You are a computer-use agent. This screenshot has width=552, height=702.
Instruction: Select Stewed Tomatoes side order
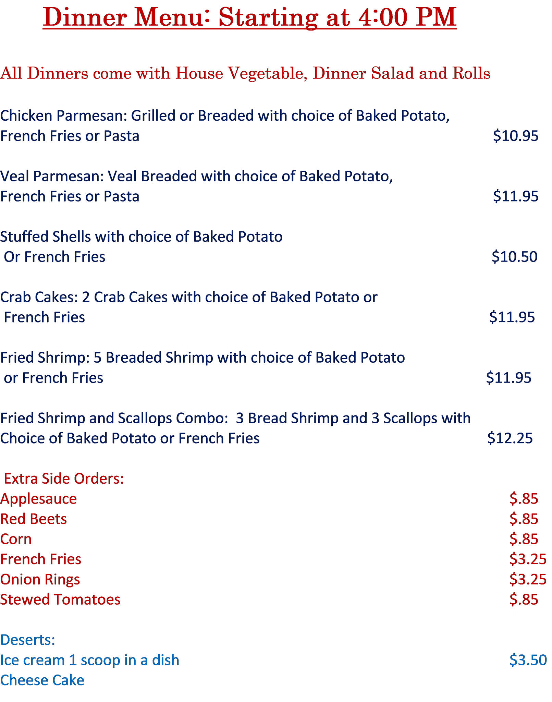[x=60, y=600]
